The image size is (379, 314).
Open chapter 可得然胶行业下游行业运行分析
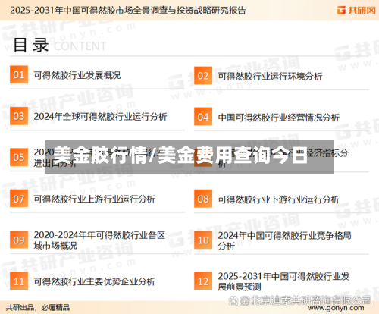[279, 199]
